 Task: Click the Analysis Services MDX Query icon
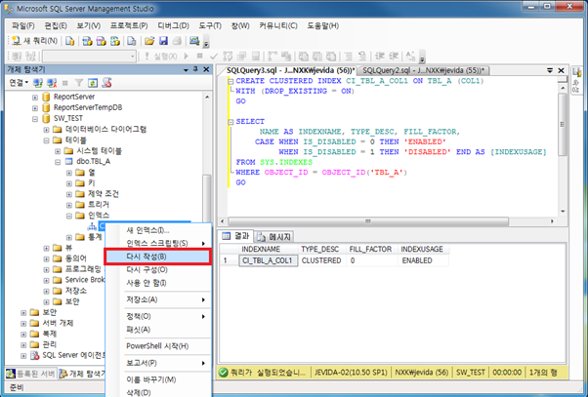(x=87, y=41)
